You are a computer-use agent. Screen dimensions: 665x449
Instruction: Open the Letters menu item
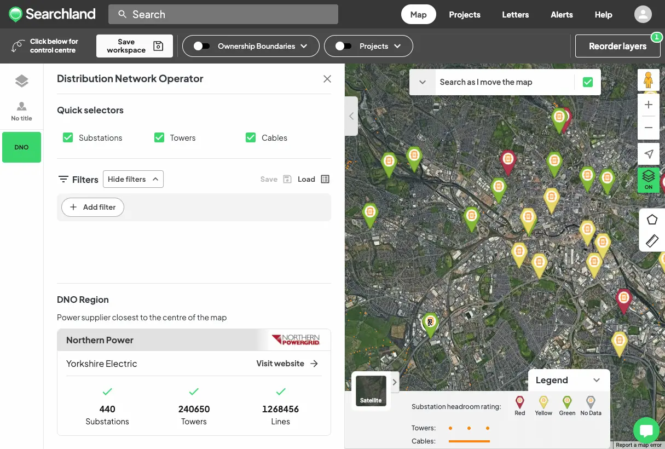(x=515, y=15)
